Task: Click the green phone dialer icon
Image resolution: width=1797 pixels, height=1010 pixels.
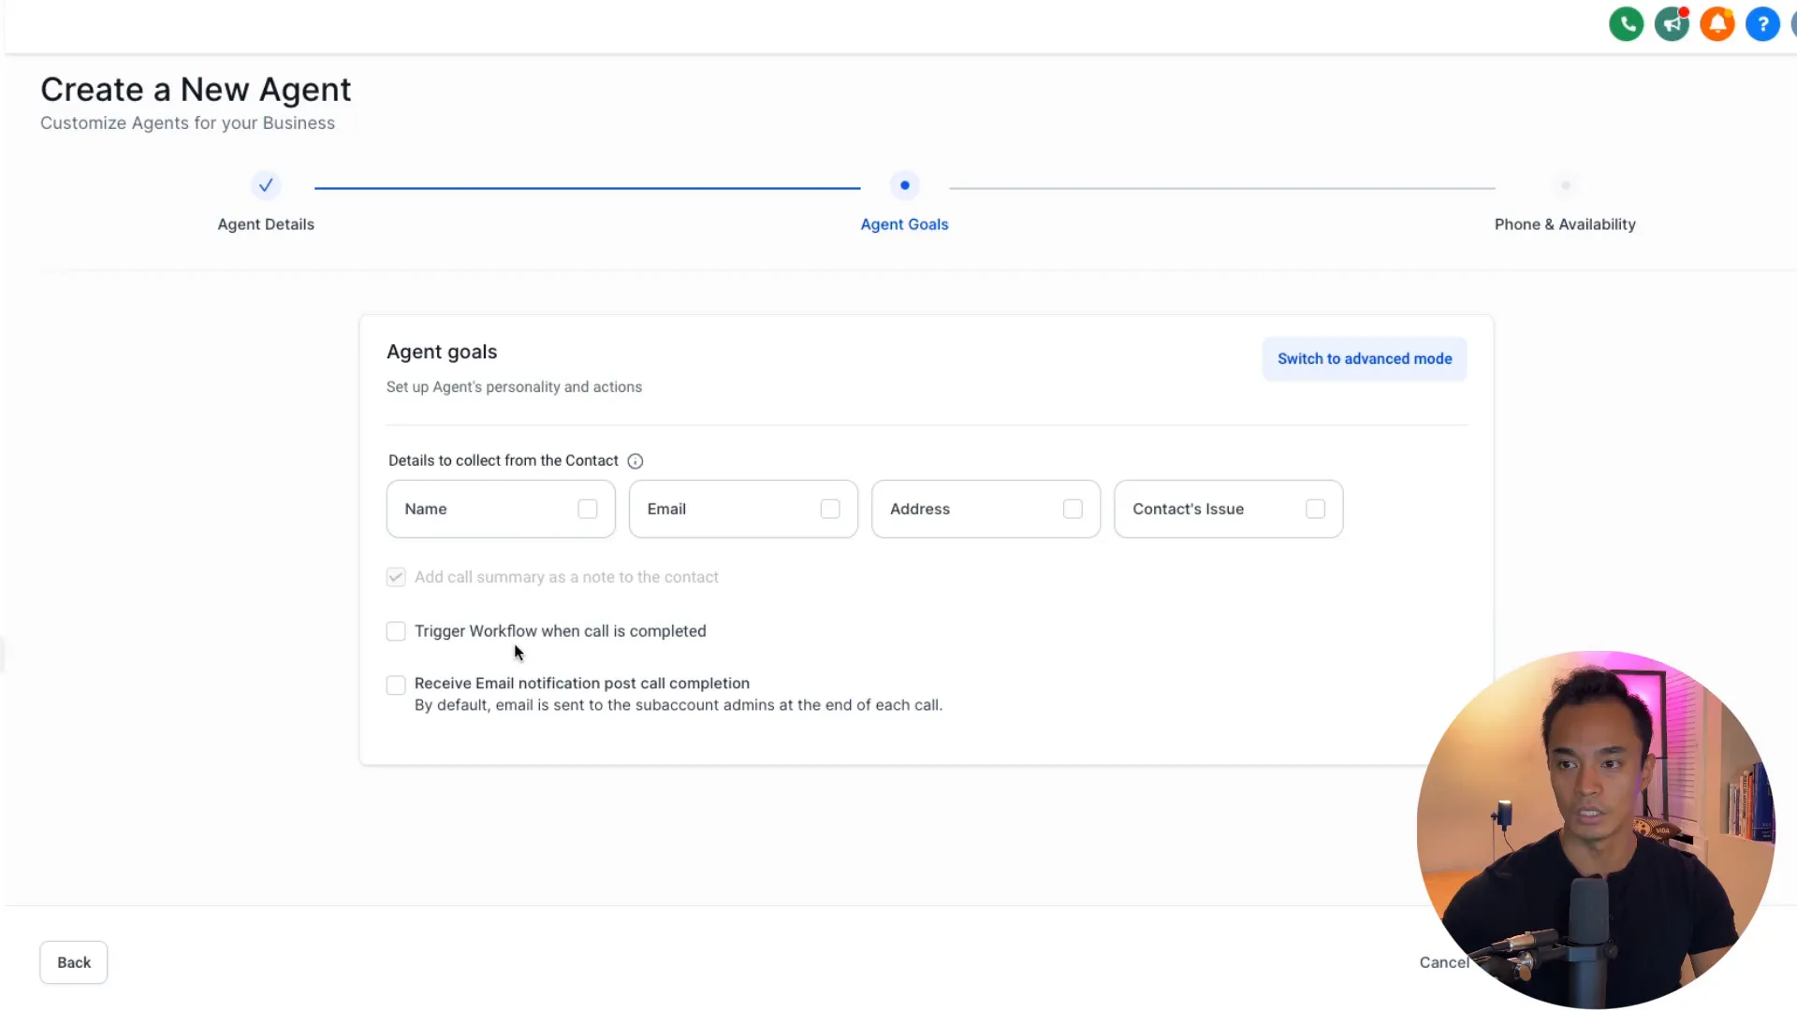Action: pos(1626,23)
